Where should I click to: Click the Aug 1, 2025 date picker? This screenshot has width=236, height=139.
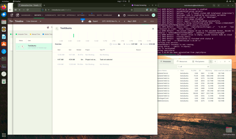click(132, 21)
